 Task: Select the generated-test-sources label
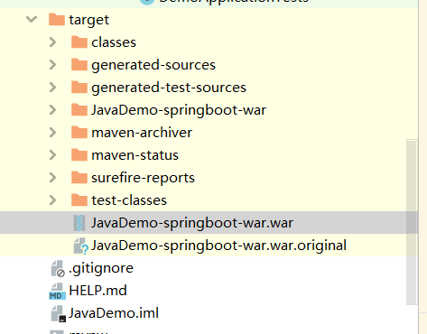[x=169, y=88]
